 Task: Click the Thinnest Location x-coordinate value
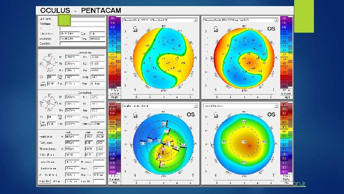[89, 149]
